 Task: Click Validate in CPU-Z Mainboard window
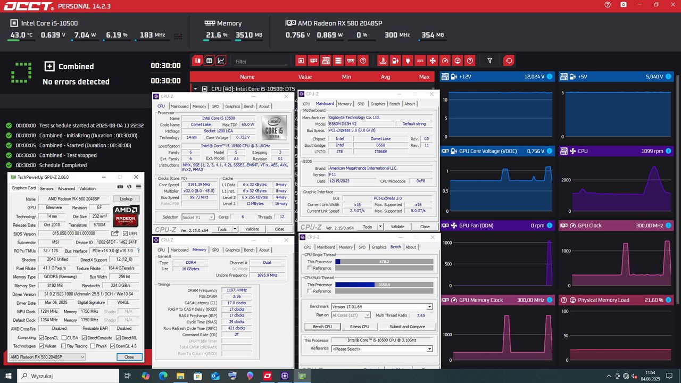(397, 227)
